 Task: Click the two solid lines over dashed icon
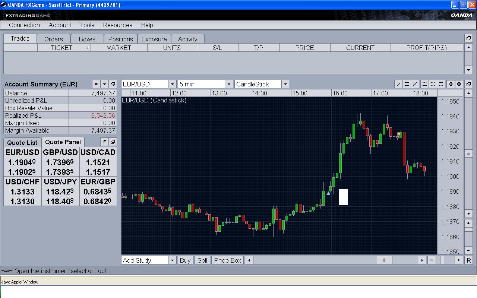433,84
